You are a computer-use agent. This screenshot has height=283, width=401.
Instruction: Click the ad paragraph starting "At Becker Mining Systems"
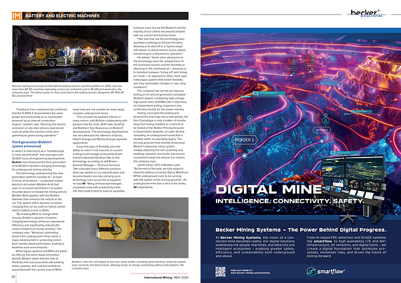coord(255,247)
